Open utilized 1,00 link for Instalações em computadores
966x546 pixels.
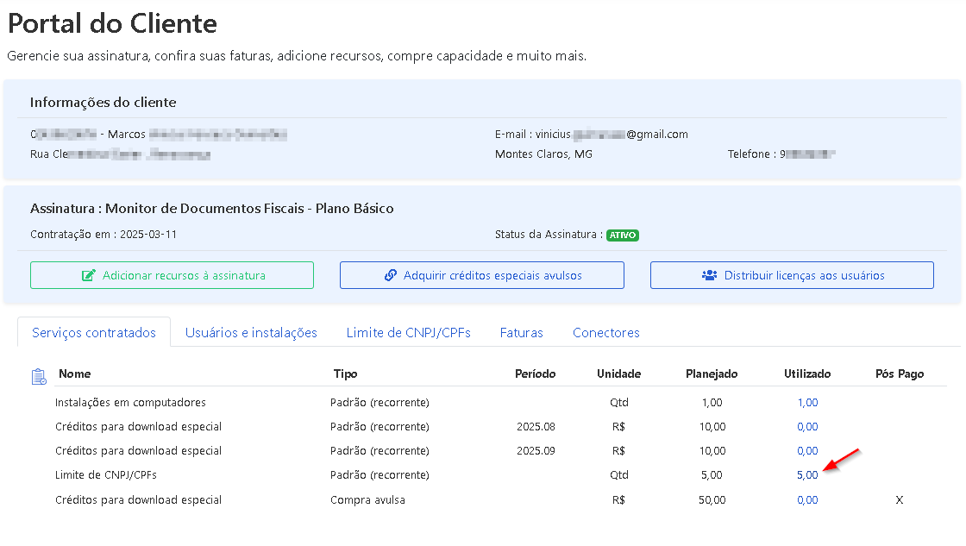tap(807, 403)
